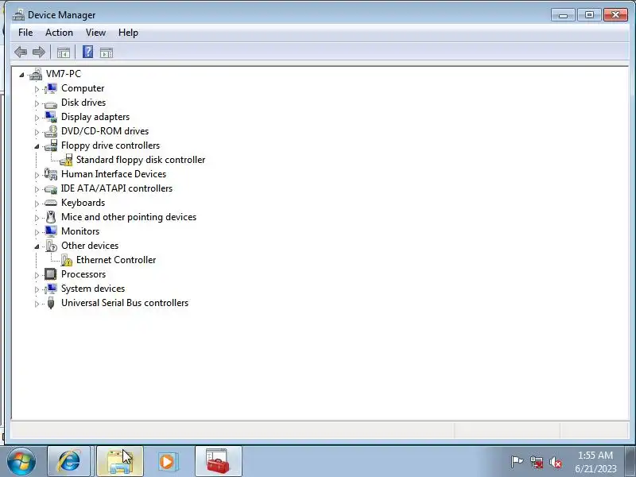The image size is (636, 477).
Task: Expand the Human Interface Devices category
Action: [x=37, y=175]
